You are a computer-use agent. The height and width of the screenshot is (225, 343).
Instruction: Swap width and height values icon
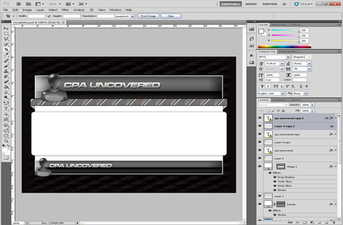pyautogui.click(x=49, y=16)
